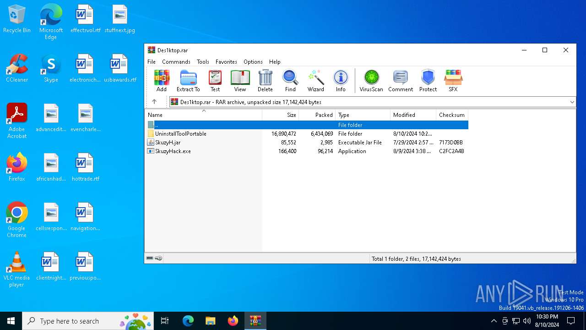586x330 pixels.
Task: Open the Tools menu
Action: 203,62
